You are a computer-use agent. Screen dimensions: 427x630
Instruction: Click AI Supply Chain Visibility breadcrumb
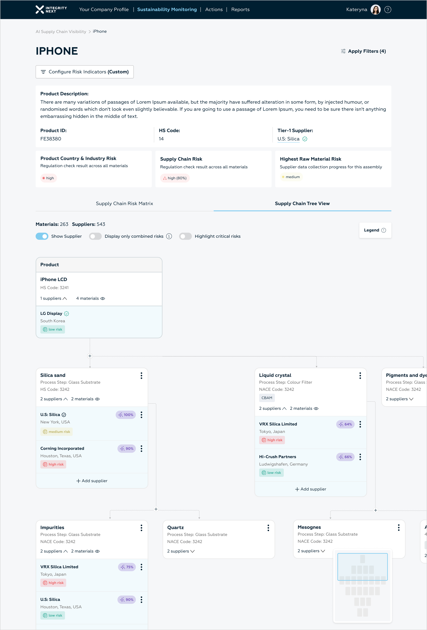coord(61,31)
